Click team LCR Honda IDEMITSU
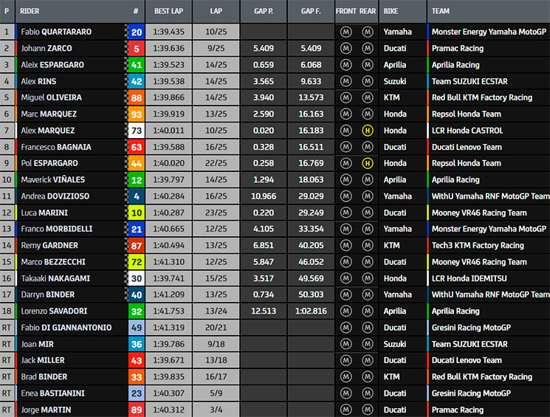Image resolution: width=550 pixels, height=417 pixels. coord(469,278)
